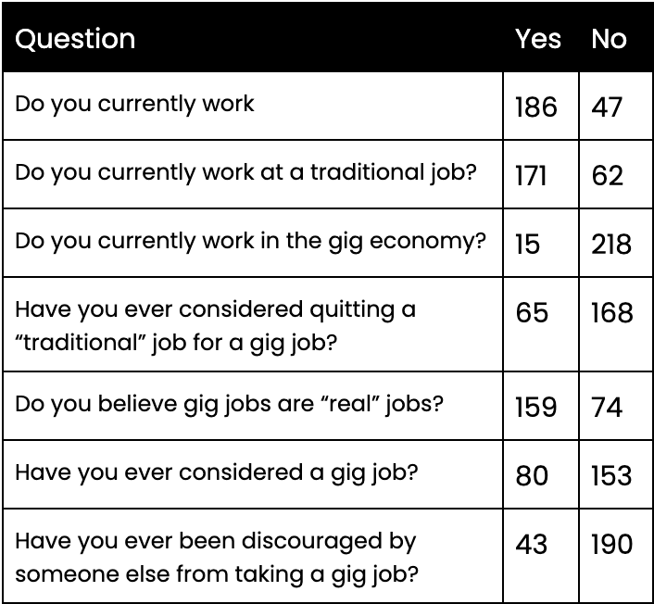Click the Yes value 159
The width and height of the screenshot is (654, 604).
pos(536,407)
